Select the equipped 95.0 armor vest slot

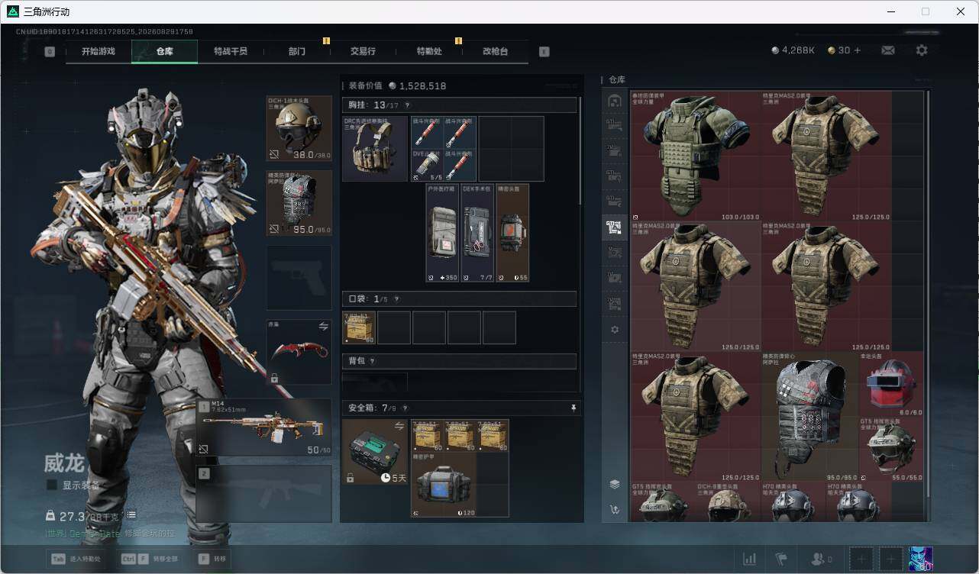(x=299, y=203)
